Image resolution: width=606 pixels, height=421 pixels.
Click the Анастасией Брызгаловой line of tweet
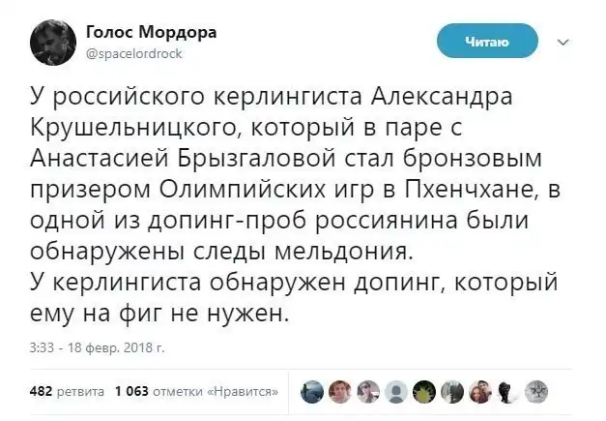[x=290, y=157]
